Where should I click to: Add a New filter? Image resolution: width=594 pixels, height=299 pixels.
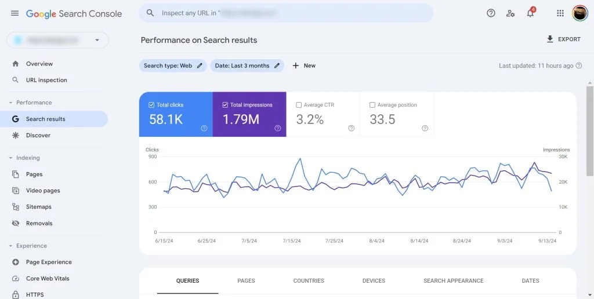[x=304, y=65]
